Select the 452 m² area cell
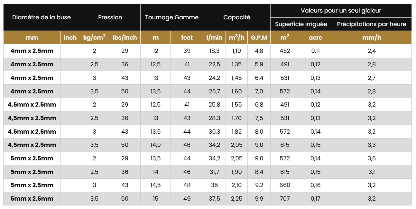The image size is (416, 209). tap(285, 51)
